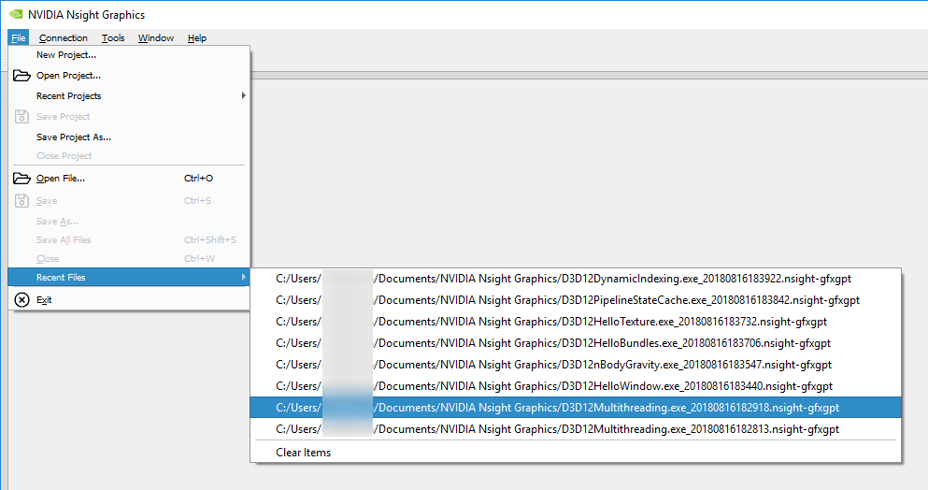Open recent file D3D12nBodyGravity capture

(552, 365)
